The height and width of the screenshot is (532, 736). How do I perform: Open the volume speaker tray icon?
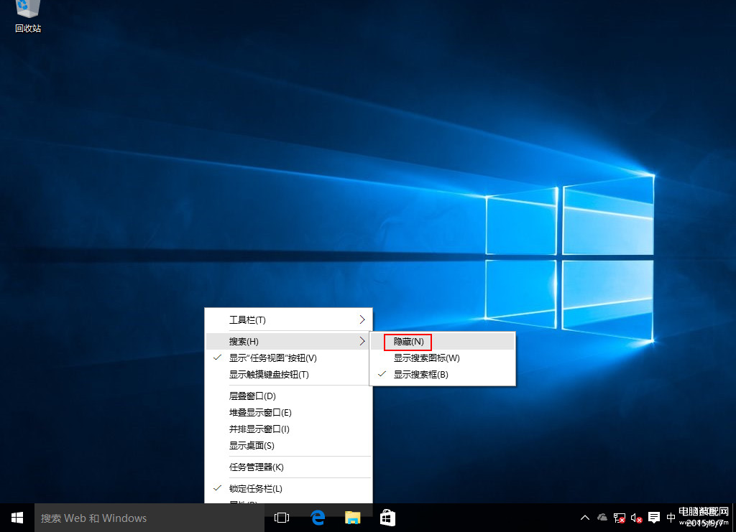tap(636, 518)
